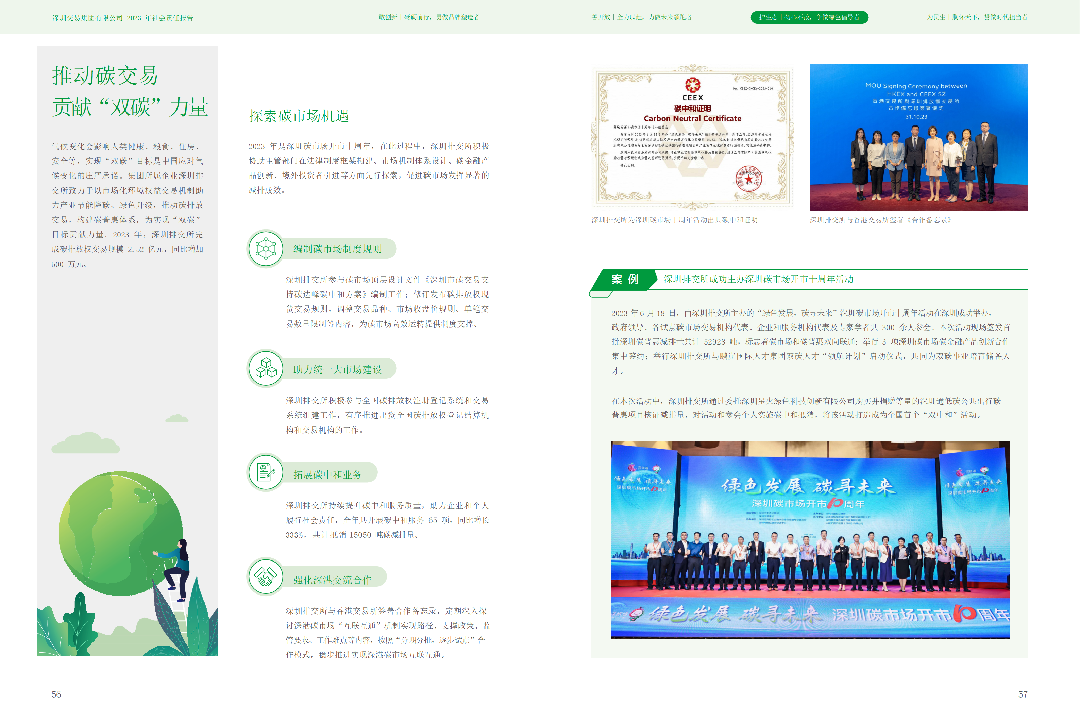Click the 拓展碳中和业务 heading label

tap(328, 475)
